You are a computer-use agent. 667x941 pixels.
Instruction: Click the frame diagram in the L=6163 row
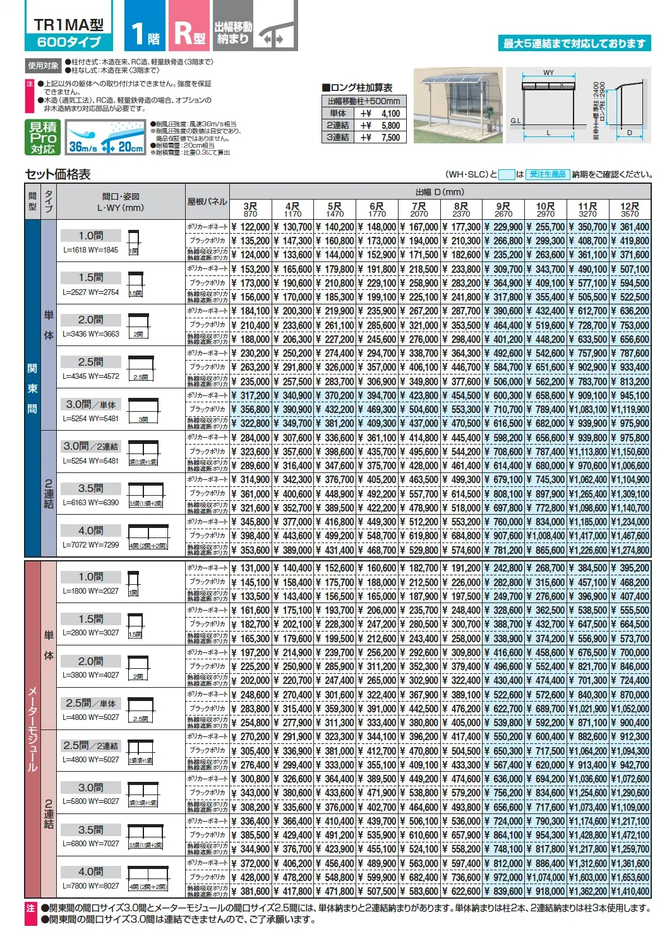coord(146,495)
